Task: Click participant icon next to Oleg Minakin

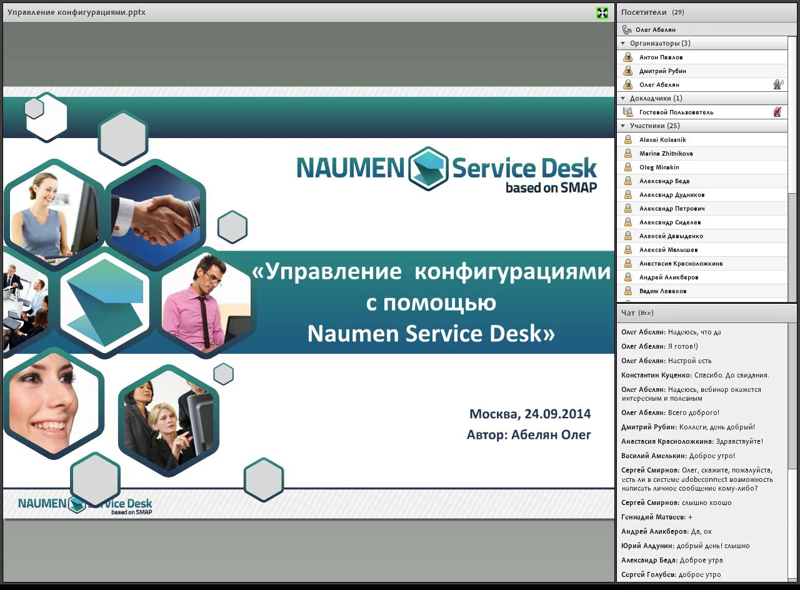Action: point(628,167)
